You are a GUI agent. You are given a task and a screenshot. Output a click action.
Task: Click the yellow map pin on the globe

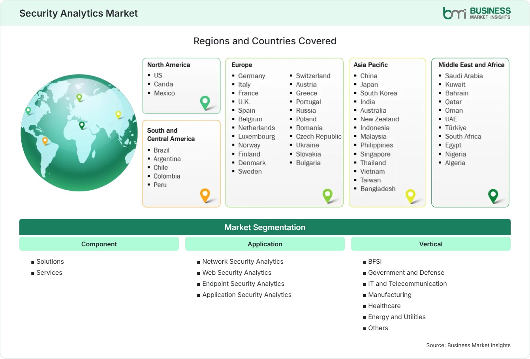point(118,115)
